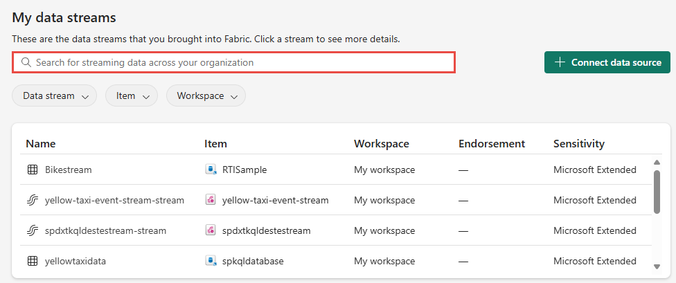Click the scroll down arrow of the table
The height and width of the screenshot is (283, 676).
pyautogui.click(x=657, y=266)
